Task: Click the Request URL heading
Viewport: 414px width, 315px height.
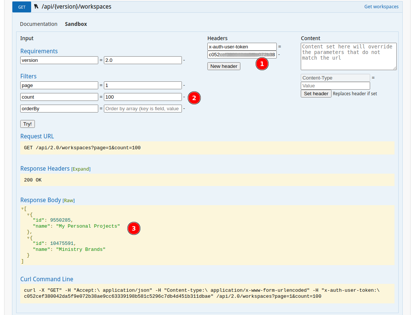Action: (x=37, y=136)
